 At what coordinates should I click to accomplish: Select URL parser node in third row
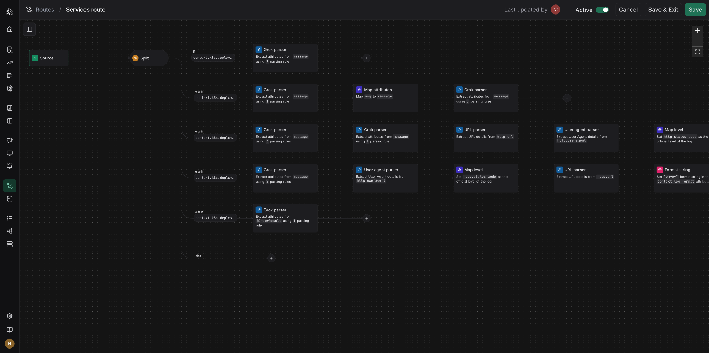pyautogui.click(x=486, y=138)
